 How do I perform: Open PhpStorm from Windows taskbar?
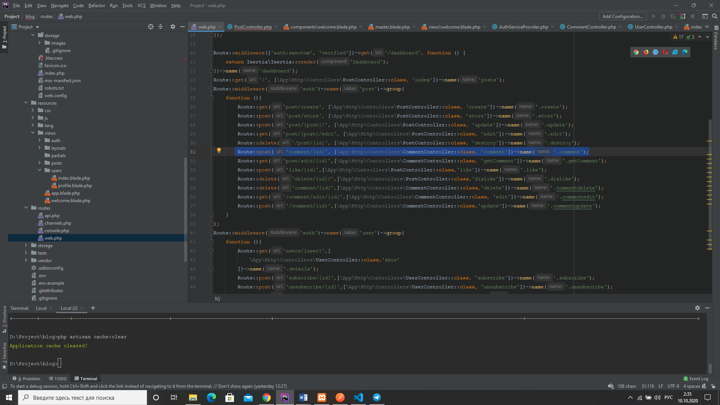point(285,397)
